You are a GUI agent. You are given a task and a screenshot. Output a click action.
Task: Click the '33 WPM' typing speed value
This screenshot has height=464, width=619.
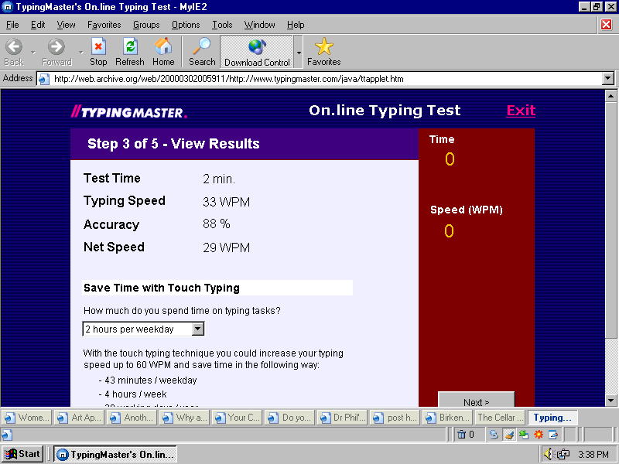pyautogui.click(x=226, y=202)
